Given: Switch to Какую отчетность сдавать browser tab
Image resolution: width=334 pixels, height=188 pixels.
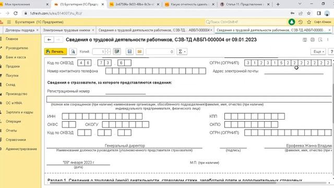Looking at the screenshot, I should [189, 4].
